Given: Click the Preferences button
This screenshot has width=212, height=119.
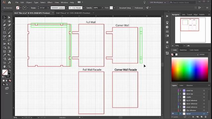Looking at the screenshot, I should tap(139, 8).
